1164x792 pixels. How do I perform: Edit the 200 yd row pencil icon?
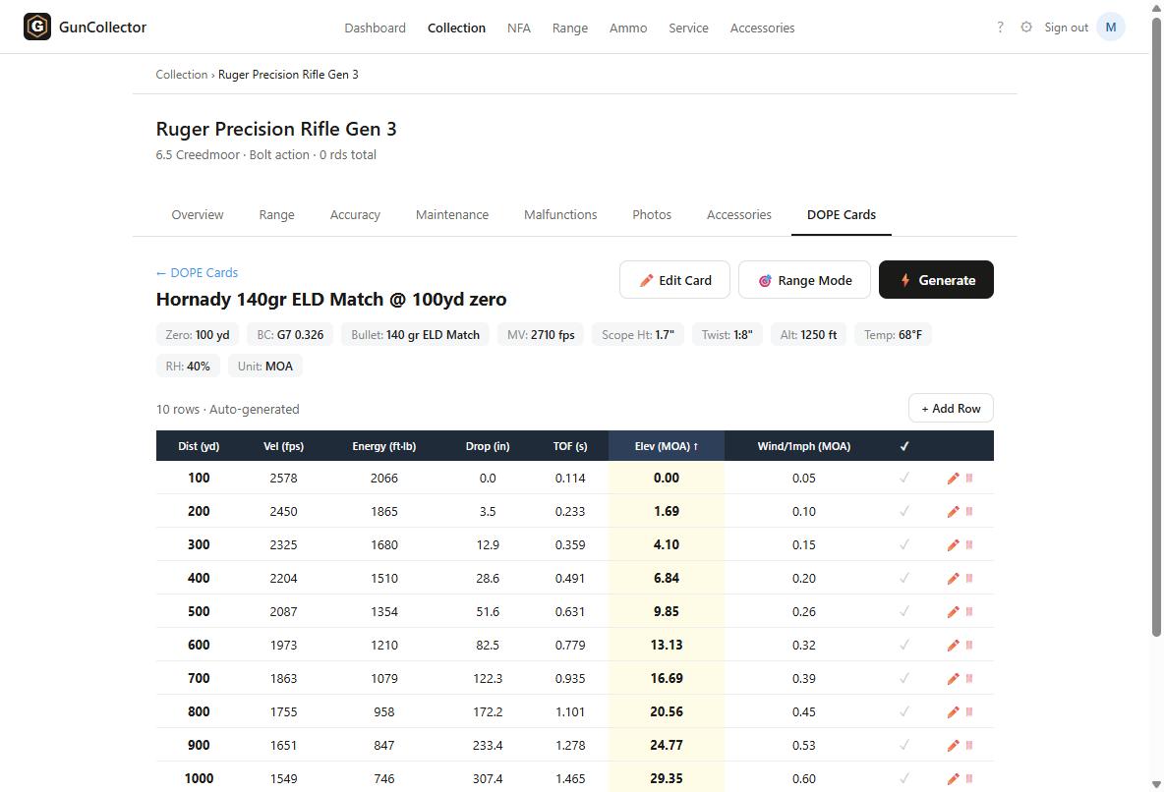coord(954,511)
